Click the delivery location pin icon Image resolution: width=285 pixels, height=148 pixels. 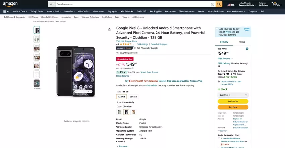[x=219, y=81]
